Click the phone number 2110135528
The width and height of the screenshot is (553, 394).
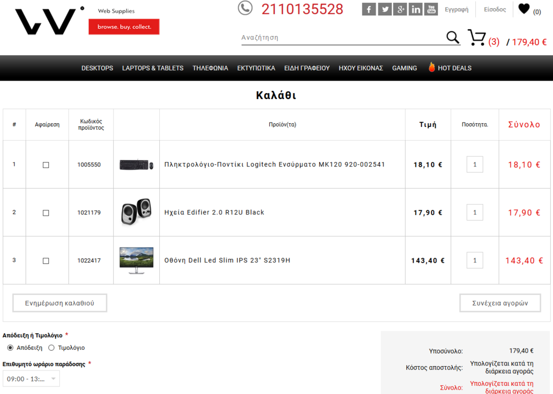[302, 9]
